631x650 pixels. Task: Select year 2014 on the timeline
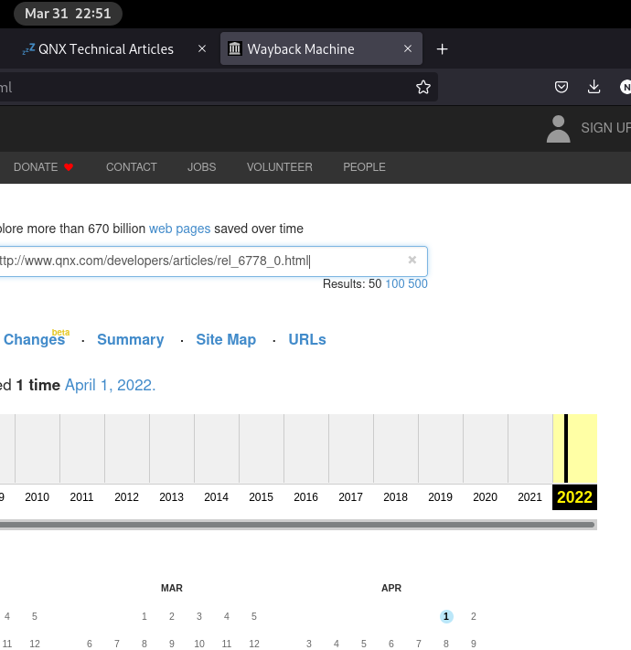pyautogui.click(x=217, y=497)
